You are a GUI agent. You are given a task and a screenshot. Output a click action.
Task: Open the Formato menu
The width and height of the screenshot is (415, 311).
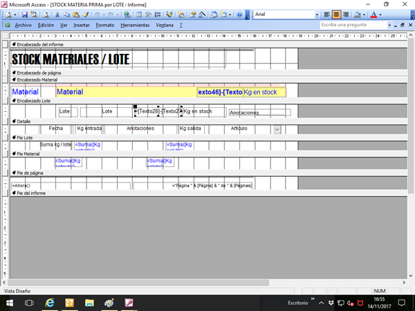105,25
